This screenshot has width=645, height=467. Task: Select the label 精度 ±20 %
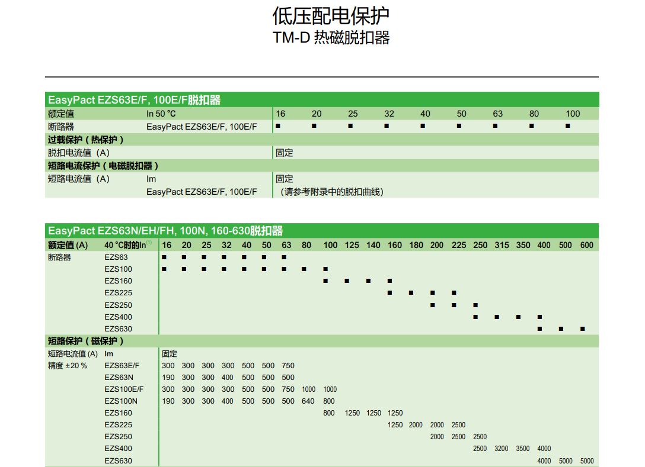tap(68, 366)
